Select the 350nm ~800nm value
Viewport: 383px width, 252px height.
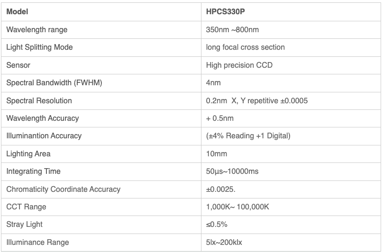pos(232,30)
